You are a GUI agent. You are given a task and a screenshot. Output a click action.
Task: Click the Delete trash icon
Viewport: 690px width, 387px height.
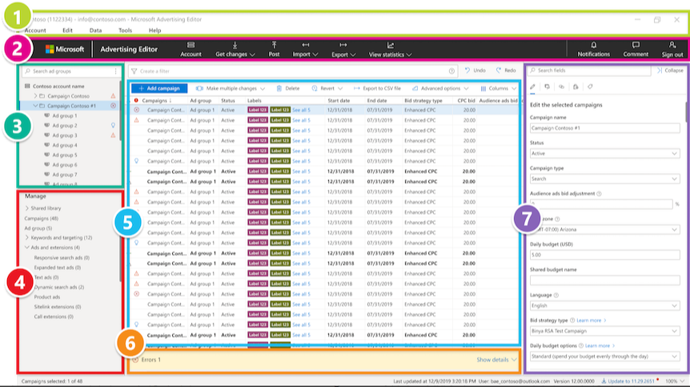pos(279,88)
